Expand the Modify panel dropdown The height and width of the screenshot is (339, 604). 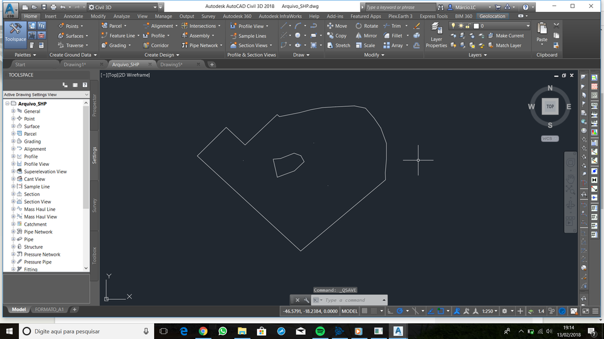374,55
